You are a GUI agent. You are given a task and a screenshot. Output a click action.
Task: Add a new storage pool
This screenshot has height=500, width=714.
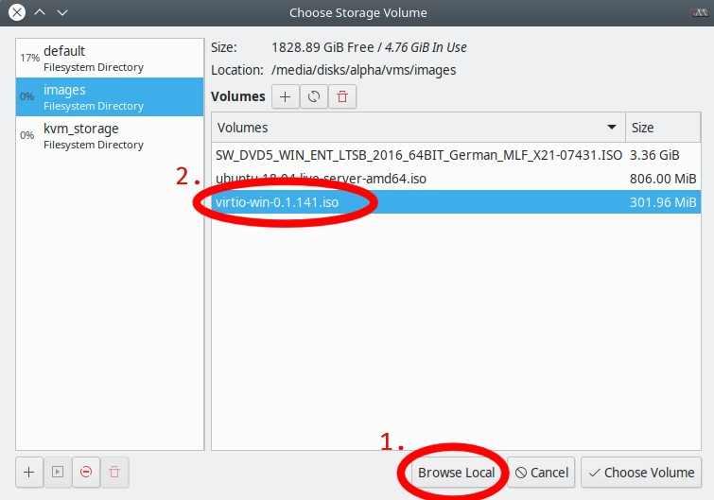[x=29, y=473]
